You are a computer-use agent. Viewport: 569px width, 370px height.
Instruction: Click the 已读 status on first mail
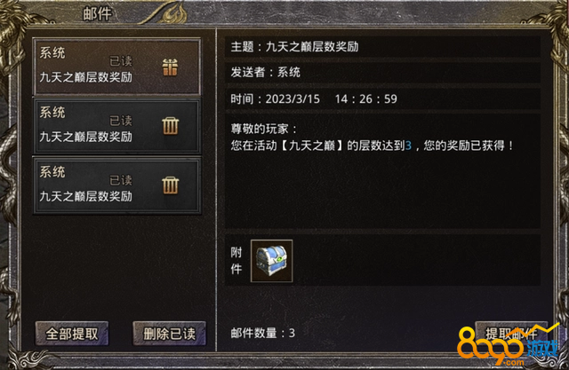pos(121,61)
